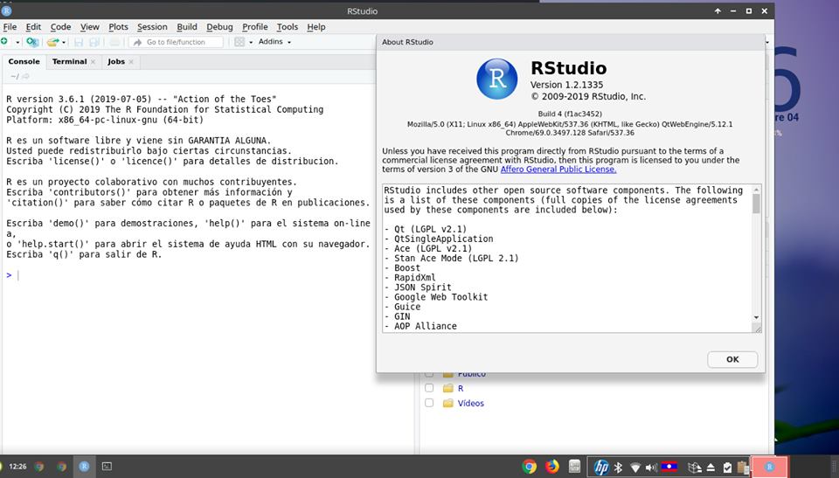Screen dimensions: 839x478
Task: Click the first Chrome icon next to the clock
Action: [x=39, y=467]
